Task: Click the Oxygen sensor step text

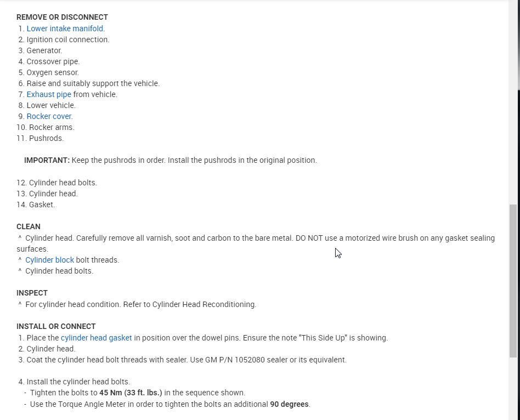Action: coord(53,72)
